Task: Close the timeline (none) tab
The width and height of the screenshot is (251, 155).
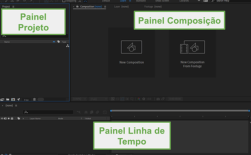Action: (x=2, y=105)
